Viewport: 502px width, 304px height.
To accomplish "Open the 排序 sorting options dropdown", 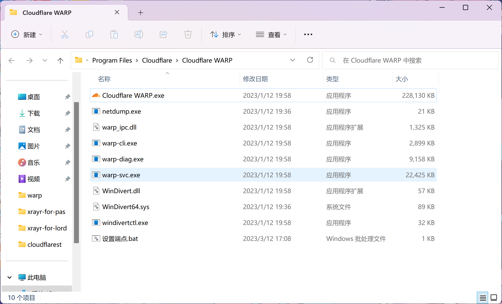I will tap(226, 34).
